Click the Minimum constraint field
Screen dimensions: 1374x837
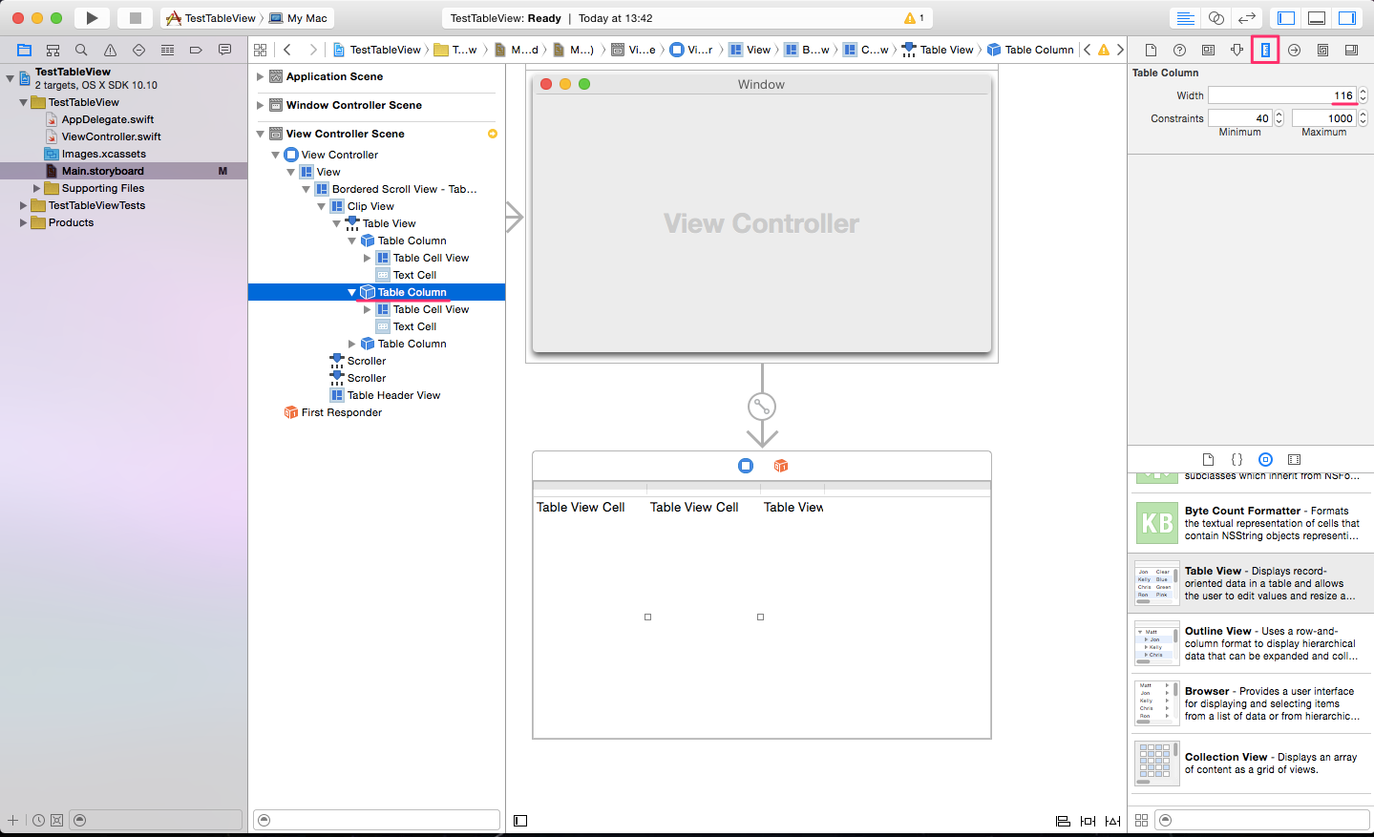coord(1240,118)
